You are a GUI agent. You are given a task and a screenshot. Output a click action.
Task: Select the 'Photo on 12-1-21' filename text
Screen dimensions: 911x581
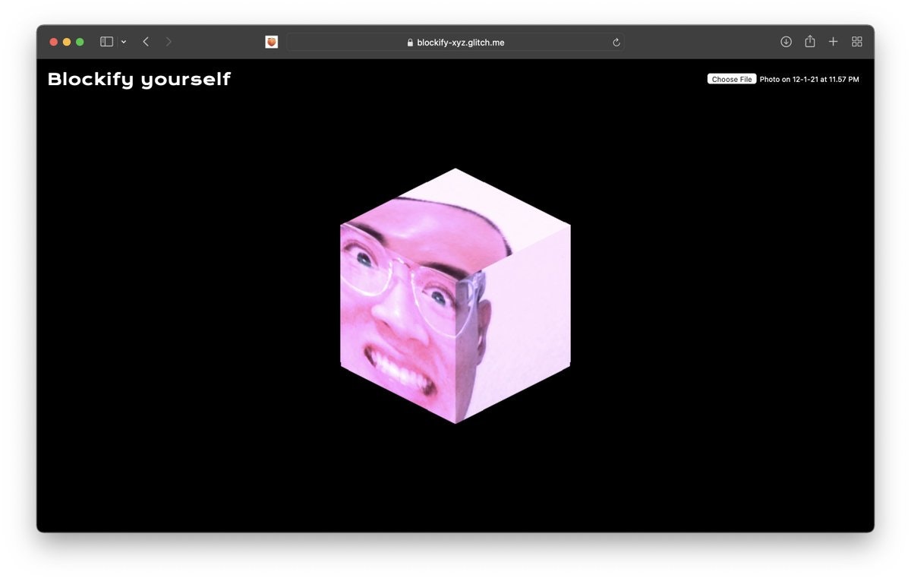809,79
